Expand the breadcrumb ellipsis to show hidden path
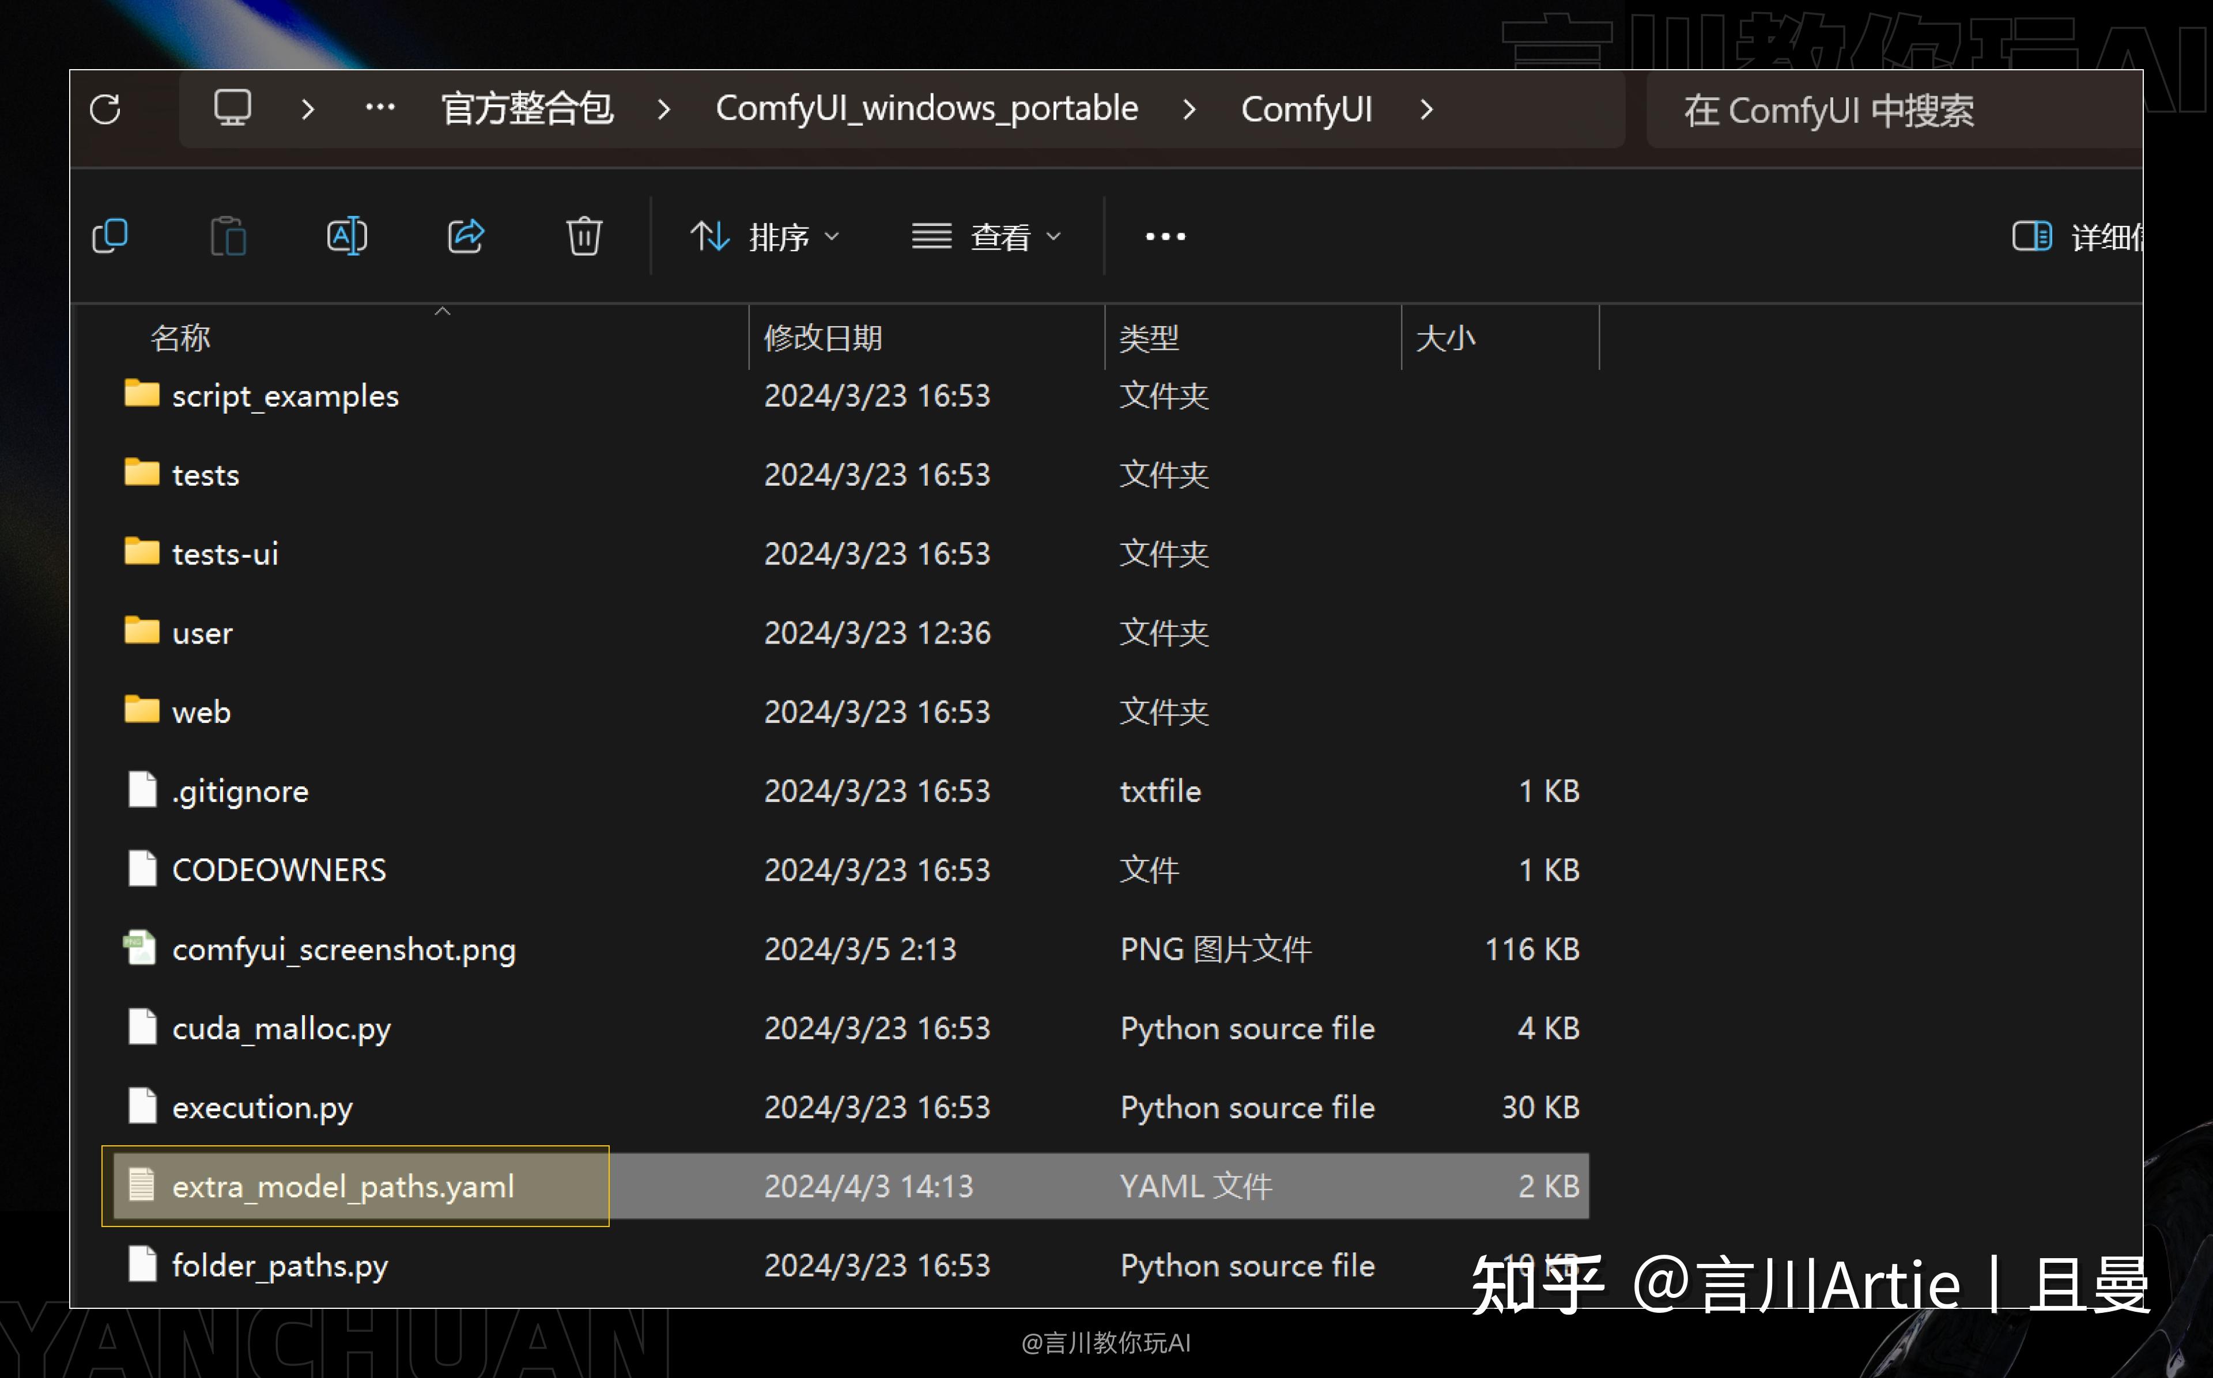Image resolution: width=2213 pixels, height=1378 pixels. 380,108
